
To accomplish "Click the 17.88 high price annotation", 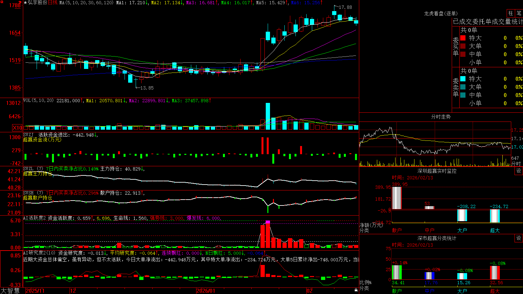I will pos(346,7).
